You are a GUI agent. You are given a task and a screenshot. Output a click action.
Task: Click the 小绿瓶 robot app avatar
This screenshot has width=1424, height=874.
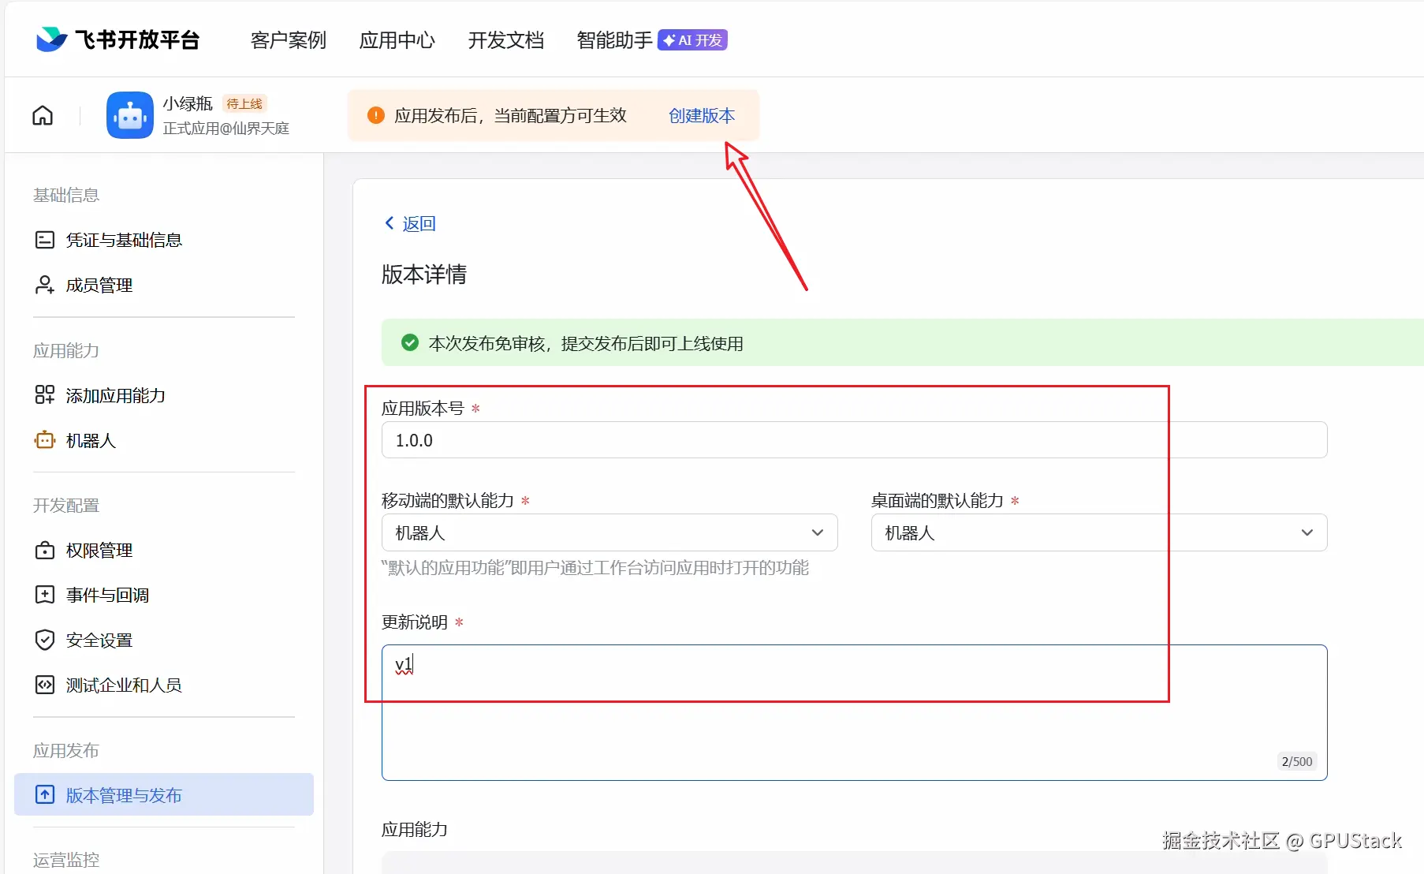(x=130, y=115)
